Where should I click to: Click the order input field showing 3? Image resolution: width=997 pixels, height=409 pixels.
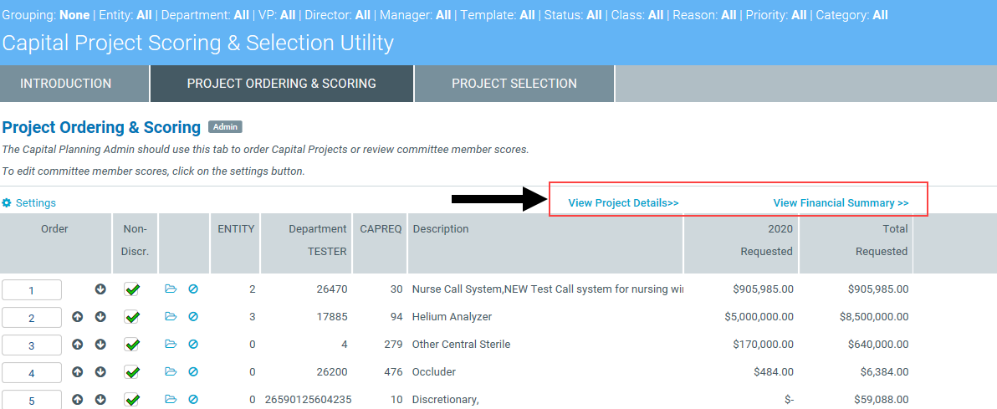(32, 345)
